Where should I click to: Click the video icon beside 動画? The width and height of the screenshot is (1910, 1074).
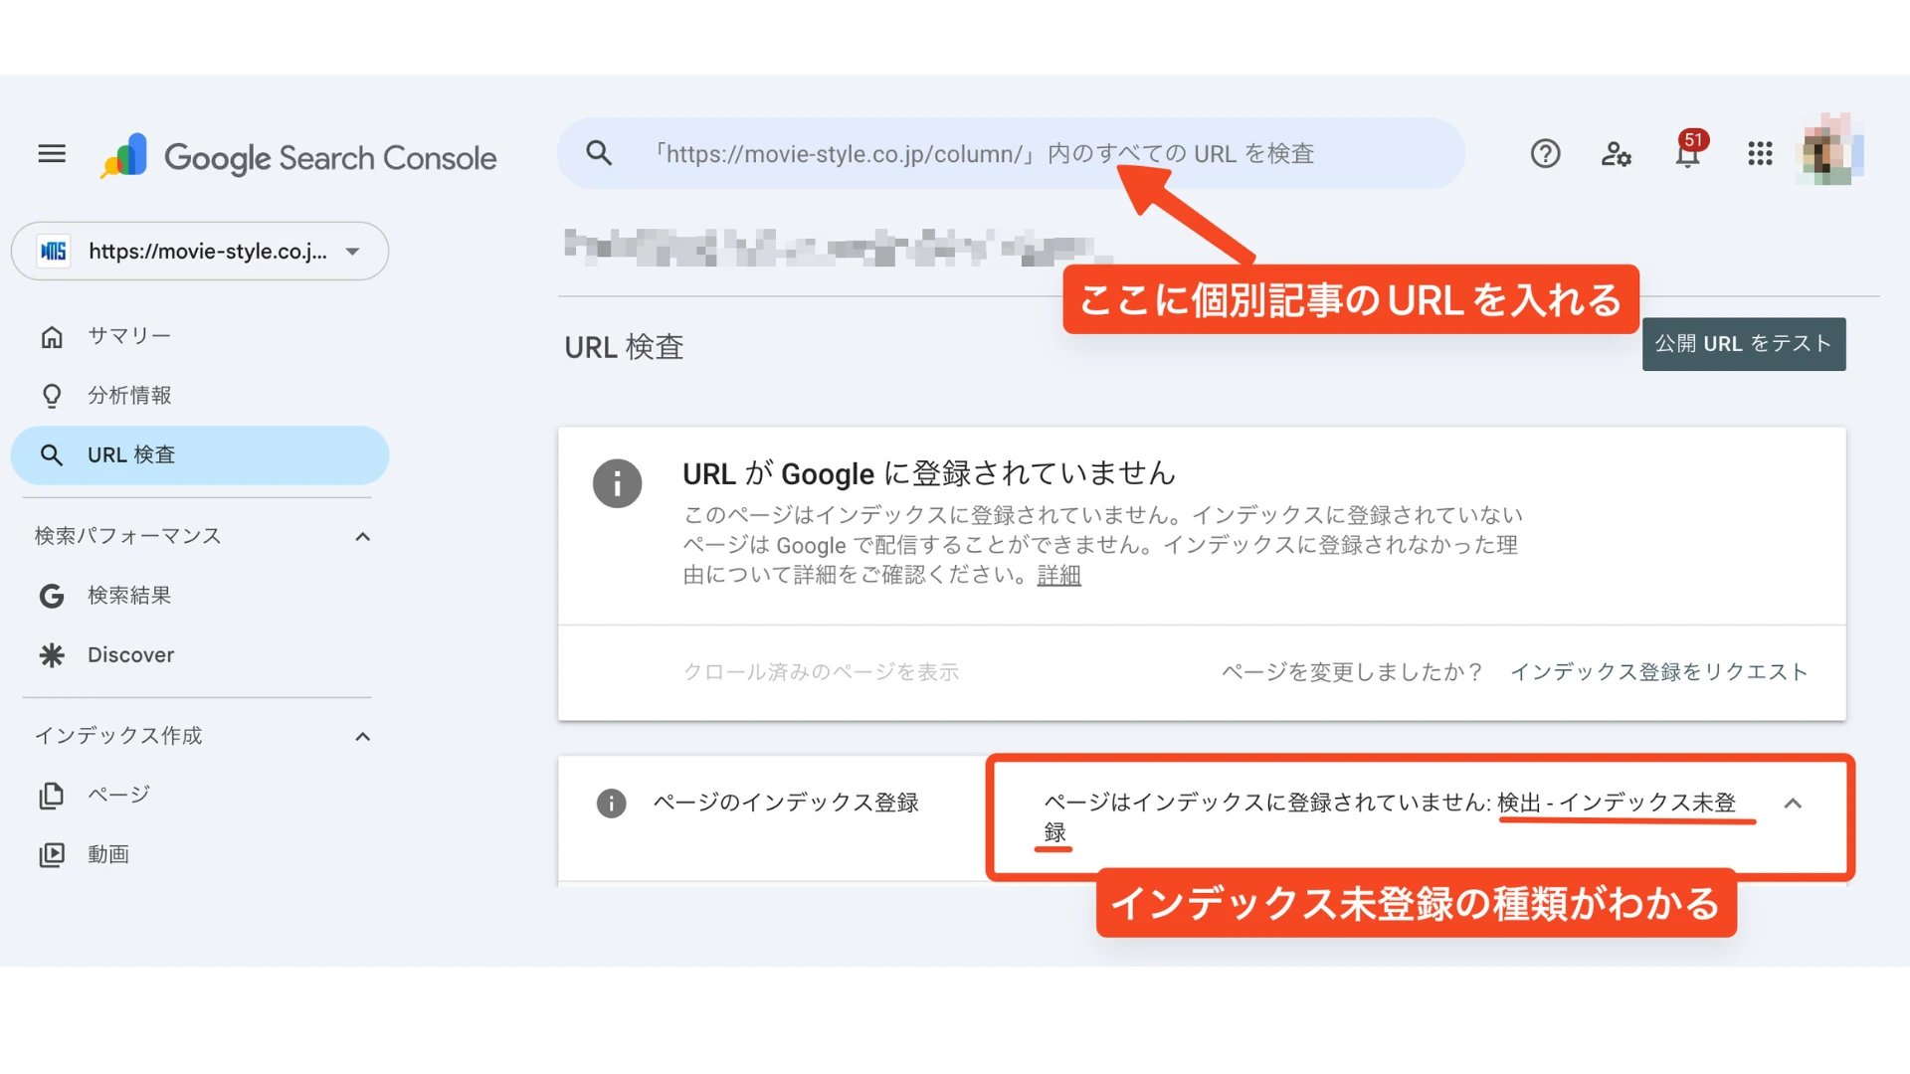[x=52, y=855]
